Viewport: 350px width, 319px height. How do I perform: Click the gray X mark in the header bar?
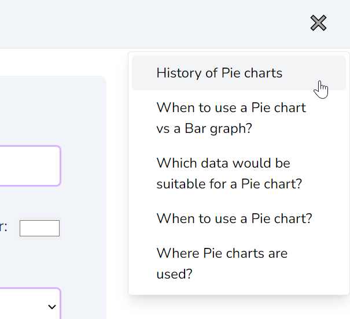[318, 23]
